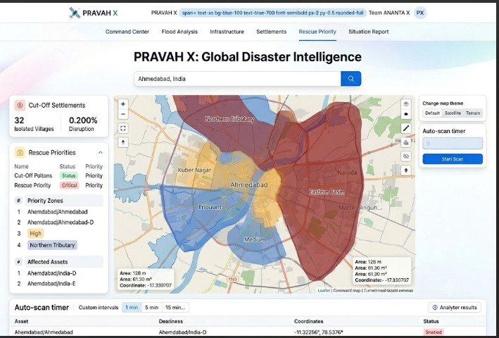Image resolution: width=499 pixels, height=338 pixels.
Task: Click the rain weather overlay tool
Action: point(406,142)
